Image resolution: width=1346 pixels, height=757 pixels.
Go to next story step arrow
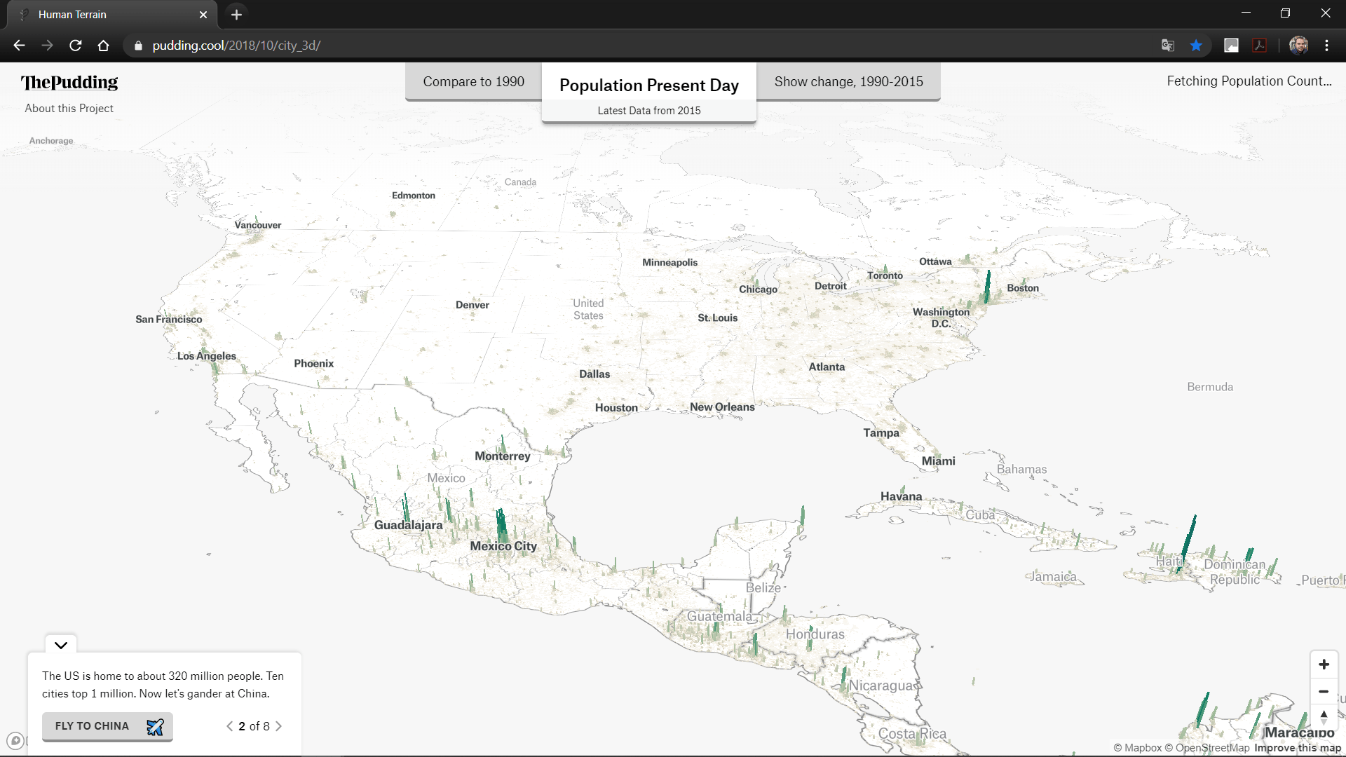pos(279,726)
